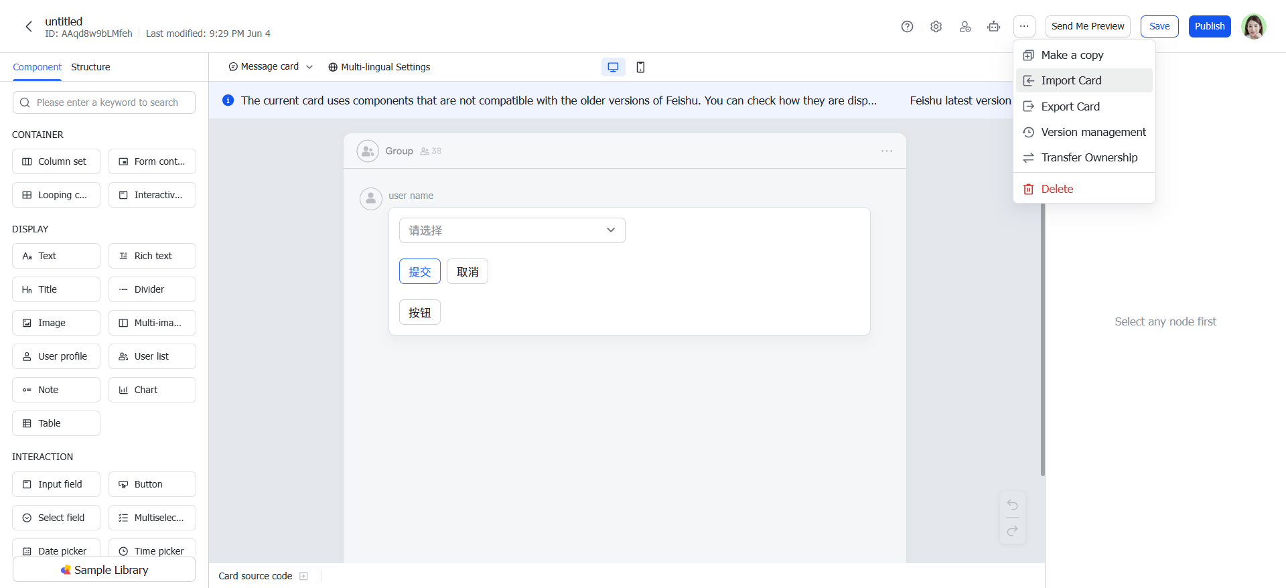Focus the component keyword search field
The height and width of the screenshot is (588, 1286).
point(104,102)
